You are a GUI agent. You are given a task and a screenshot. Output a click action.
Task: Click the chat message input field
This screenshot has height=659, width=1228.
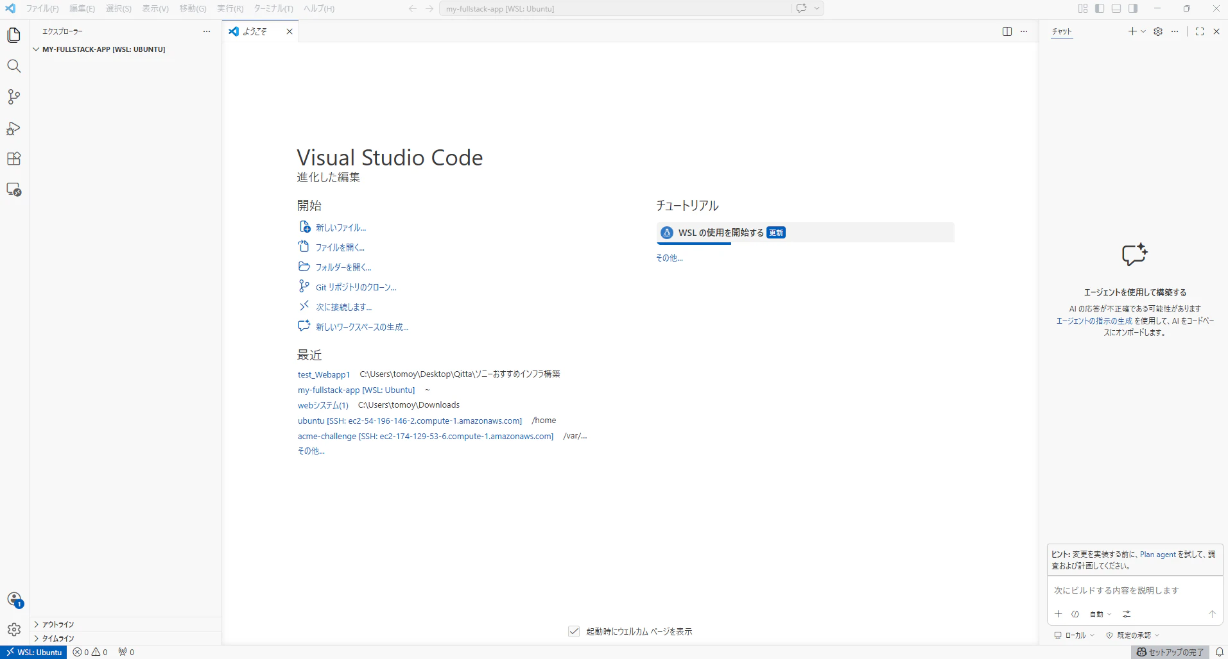click(x=1134, y=591)
